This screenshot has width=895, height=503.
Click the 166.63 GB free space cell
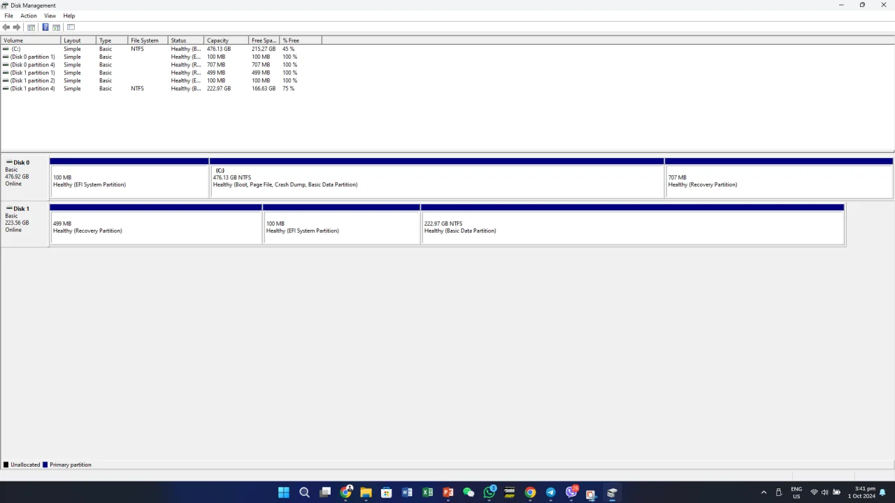tap(264, 89)
